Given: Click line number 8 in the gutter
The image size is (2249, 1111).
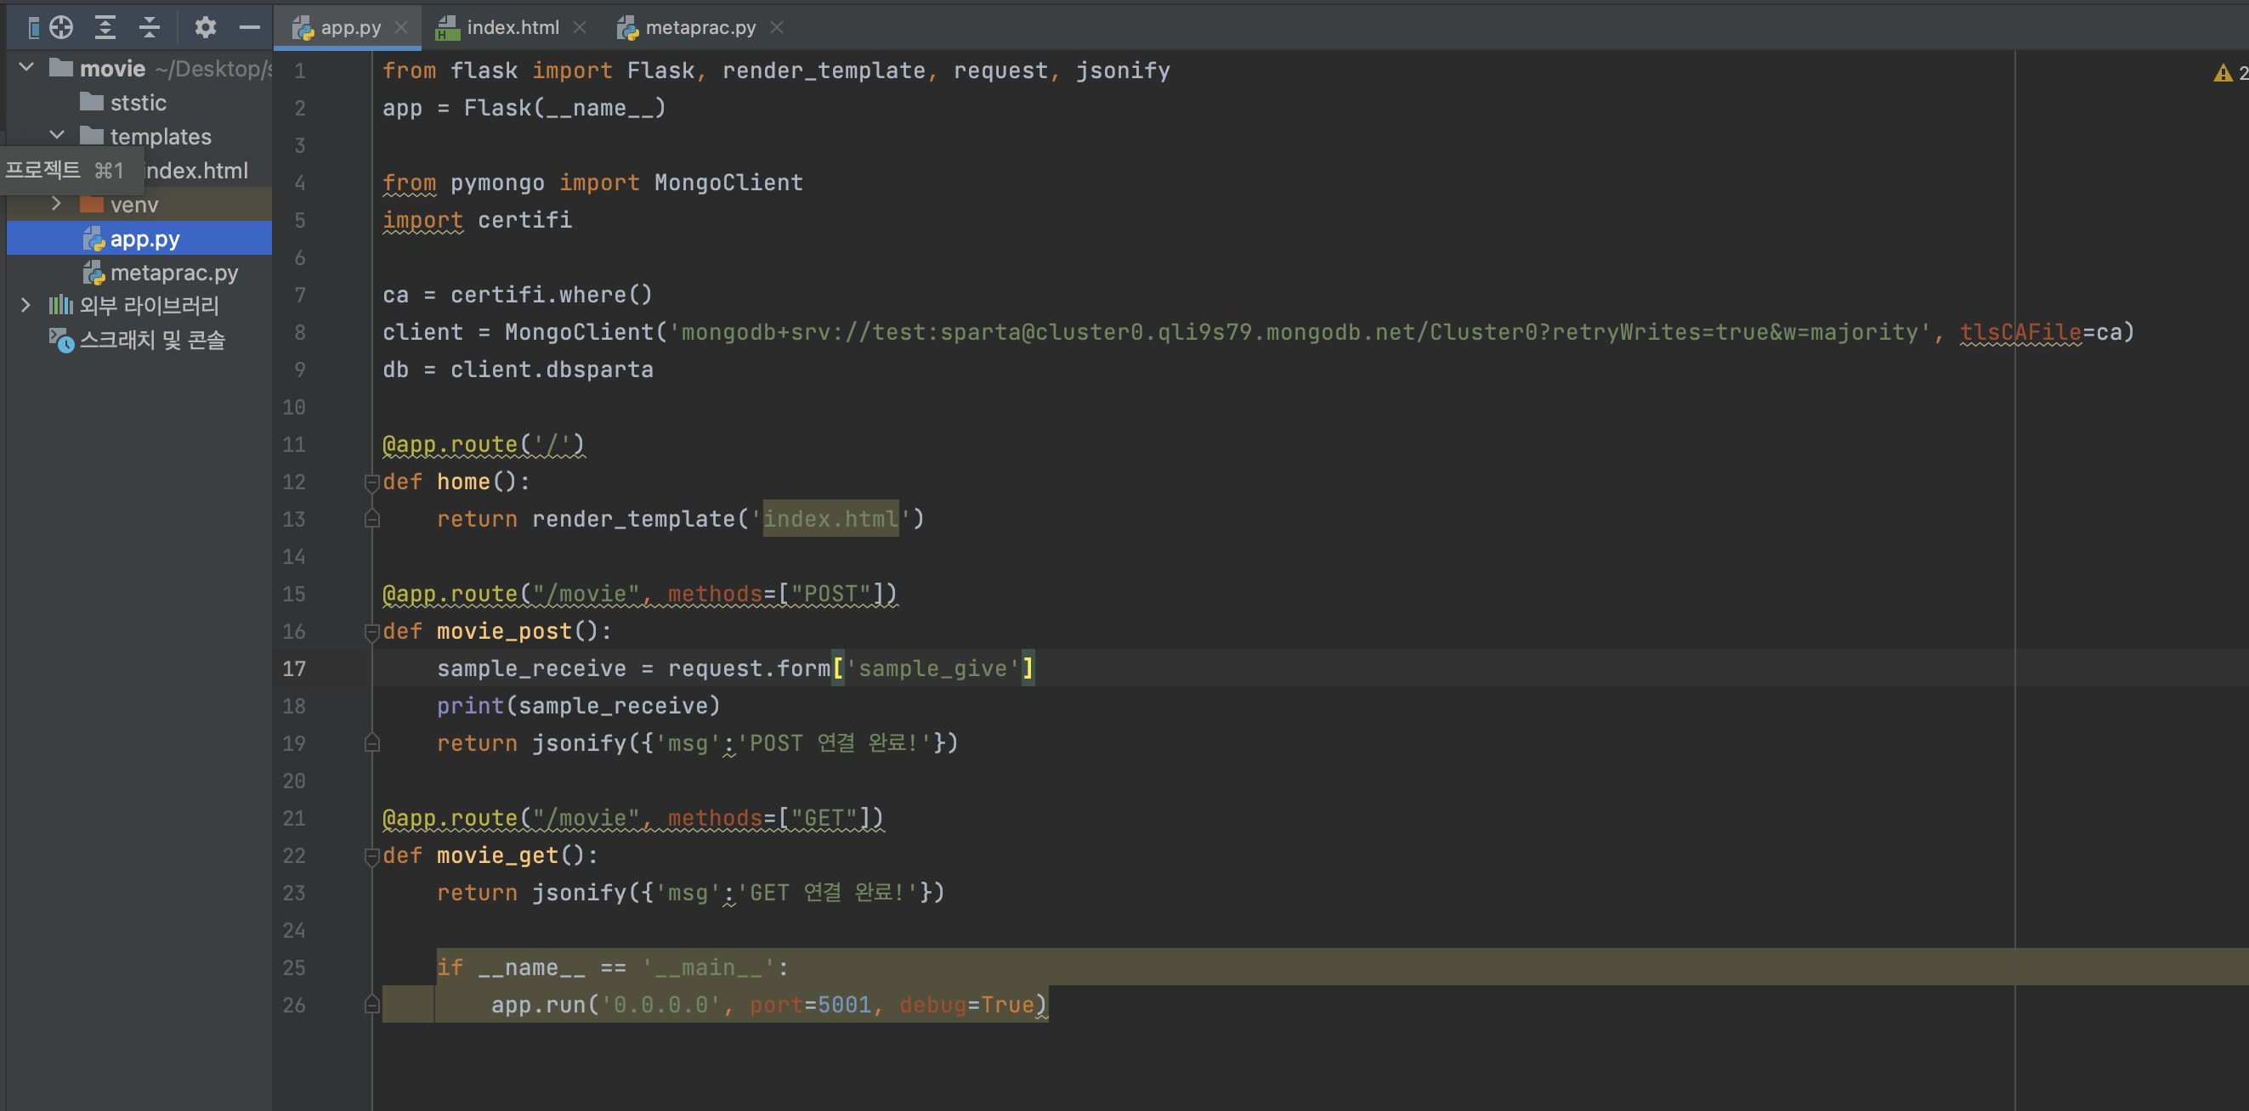Looking at the screenshot, I should (299, 332).
